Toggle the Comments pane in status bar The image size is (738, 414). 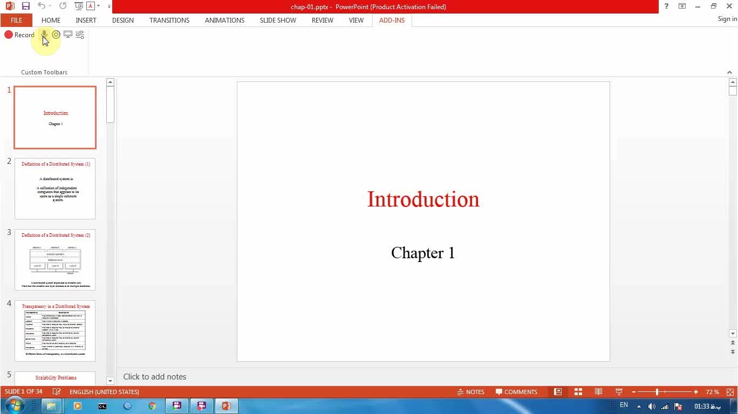click(516, 392)
